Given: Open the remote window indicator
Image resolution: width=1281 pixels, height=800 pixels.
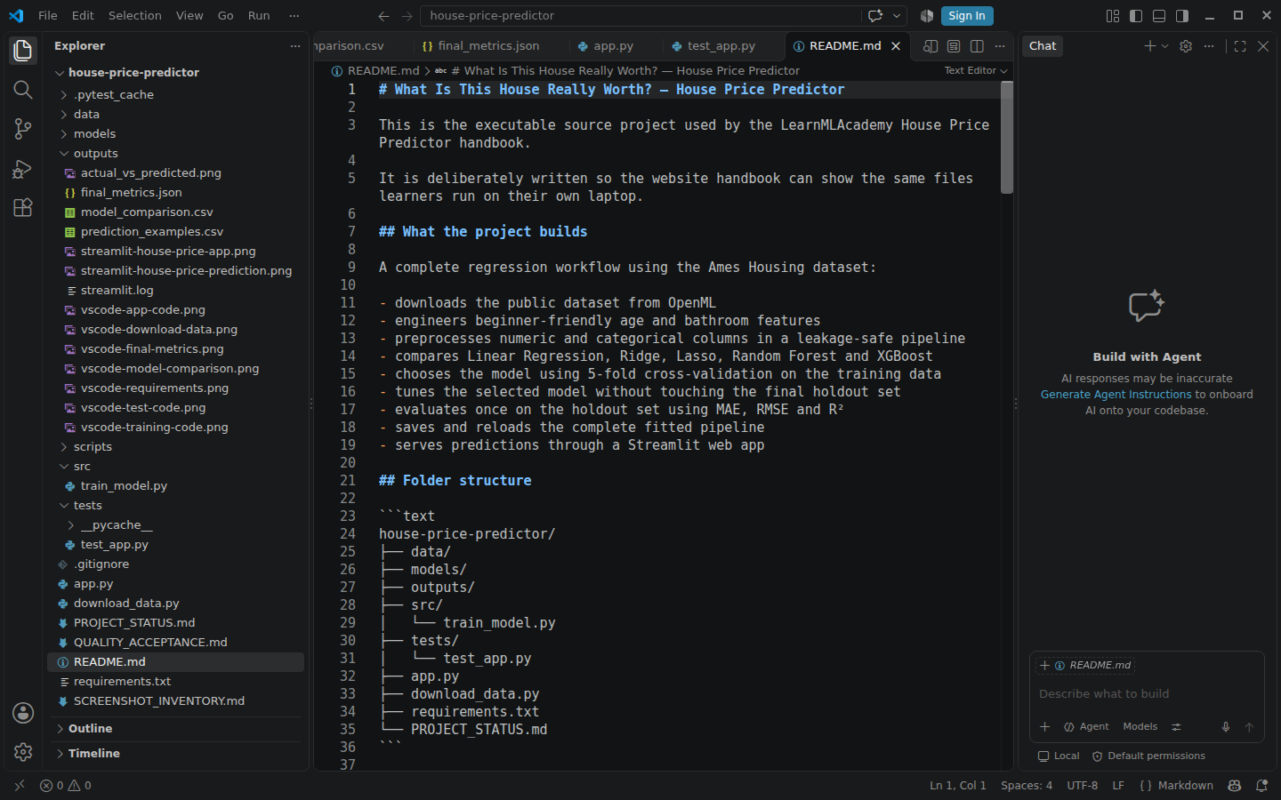Looking at the screenshot, I should (x=20, y=786).
